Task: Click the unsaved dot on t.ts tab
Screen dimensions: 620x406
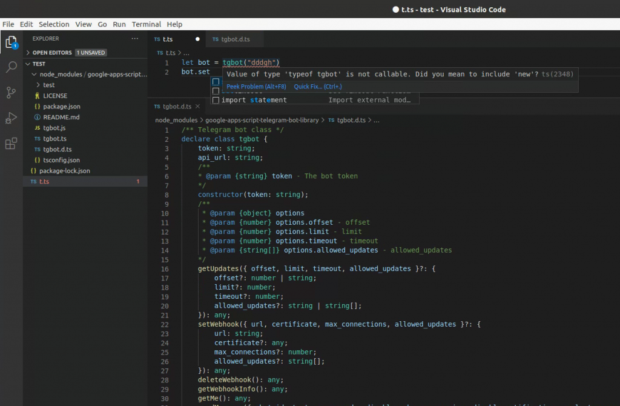Action: tap(197, 39)
